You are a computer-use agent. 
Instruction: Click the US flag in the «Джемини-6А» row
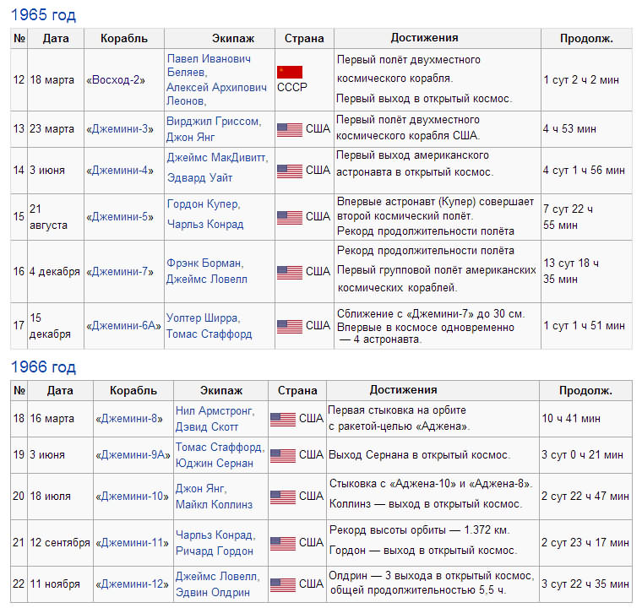point(290,326)
